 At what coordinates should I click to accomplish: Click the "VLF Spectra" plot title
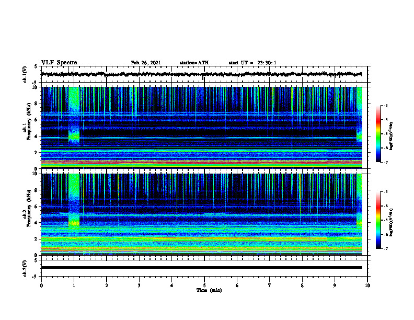point(59,63)
